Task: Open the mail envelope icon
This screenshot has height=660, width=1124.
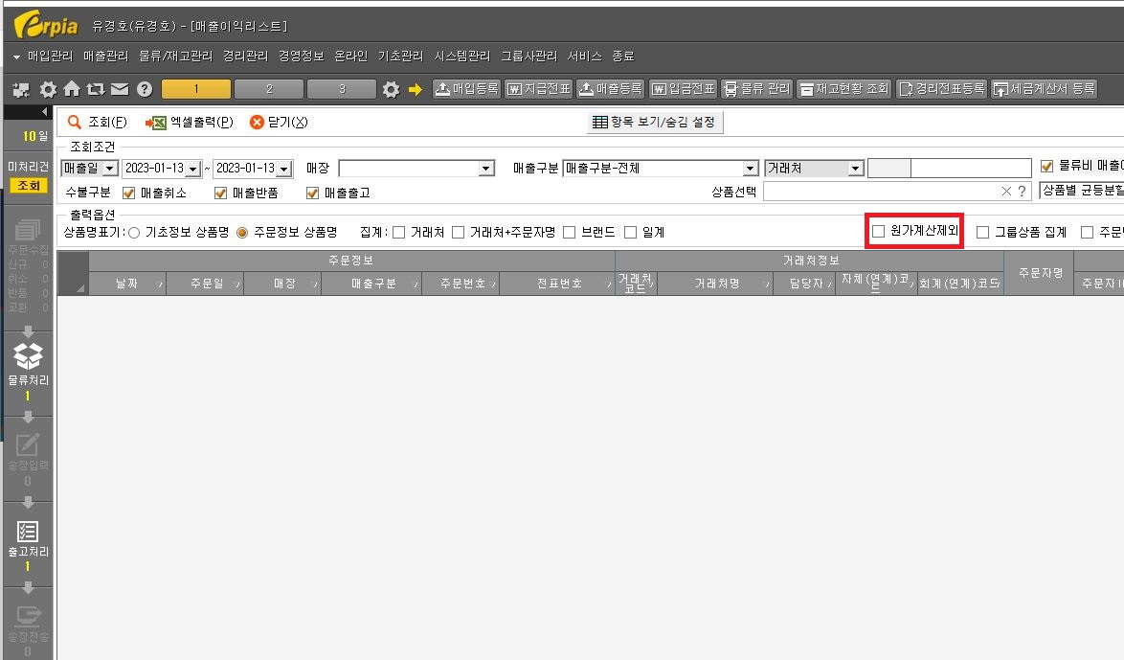Action: coord(120,89)
